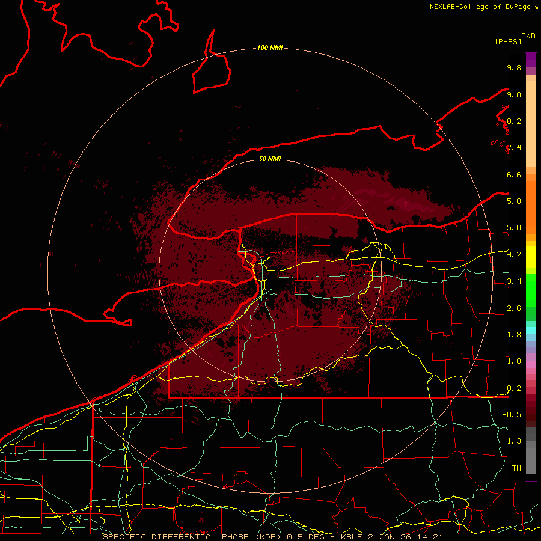Click the [PHAS] legend unit label
The height and width of the screenshot is (541, 541).
point(508,41)
